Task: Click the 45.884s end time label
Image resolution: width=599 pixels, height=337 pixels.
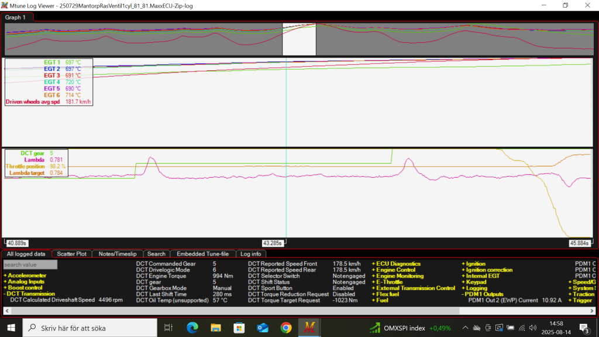Action: [579, 243]
